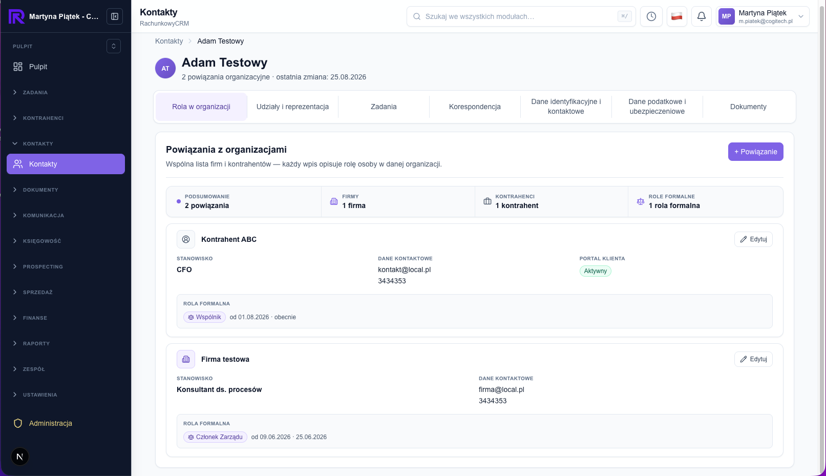This screenshot has height=476, width=826.
Task: Expand the Pulpit section selector
Action: click(x=114, y=46)
